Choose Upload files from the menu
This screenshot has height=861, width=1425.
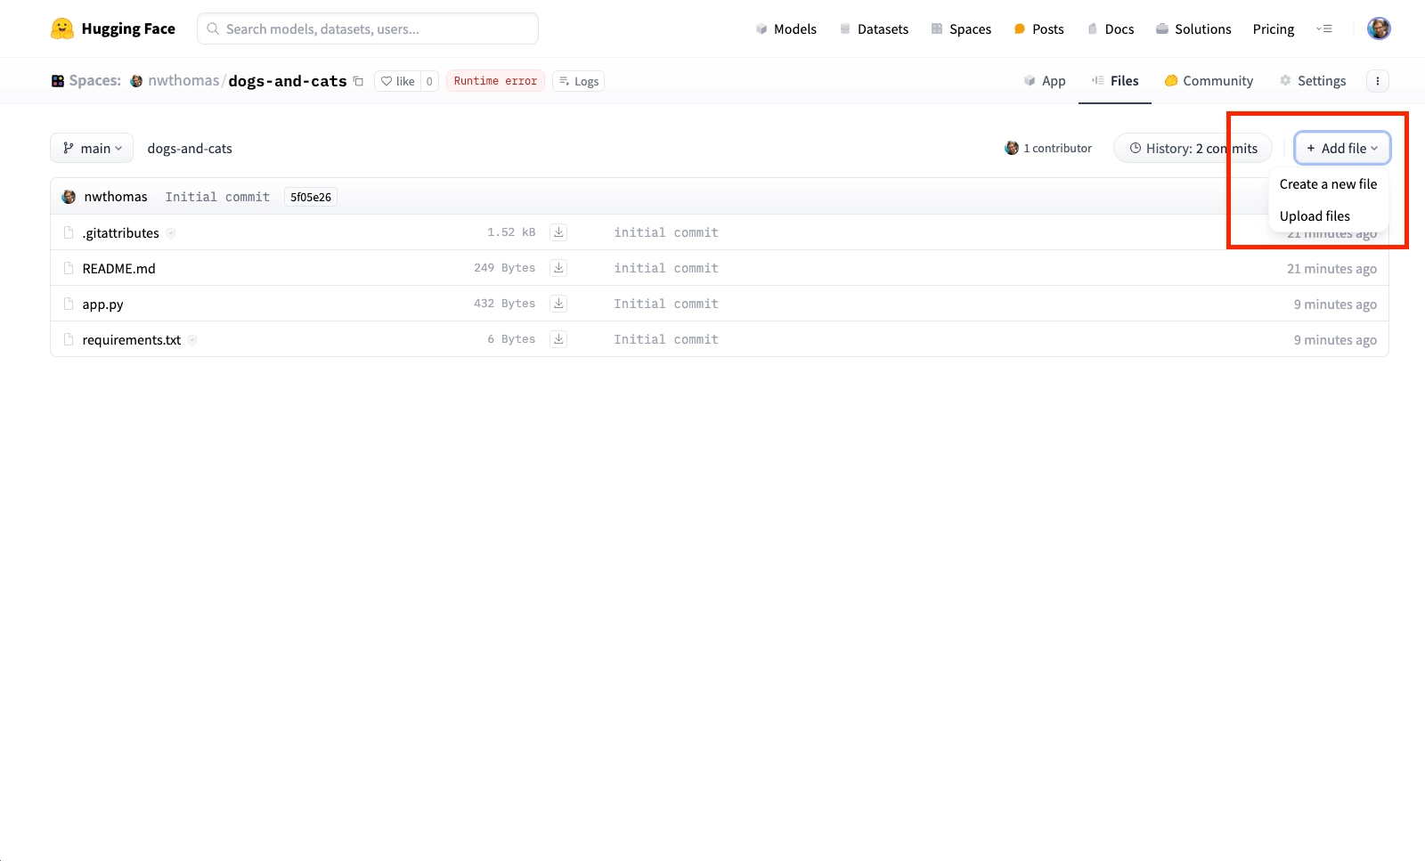coord(1315,216)
